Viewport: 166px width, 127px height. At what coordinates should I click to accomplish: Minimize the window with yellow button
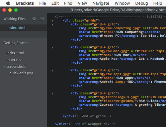pos(10,10)
